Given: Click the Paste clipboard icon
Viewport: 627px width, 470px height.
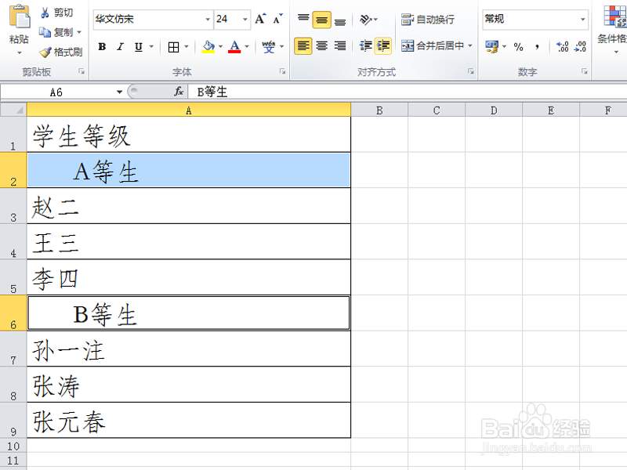Looking at the screenshot, I should [19, 17].
